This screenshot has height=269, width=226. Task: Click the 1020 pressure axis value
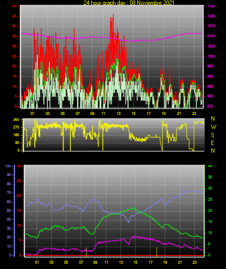[211, 16]
